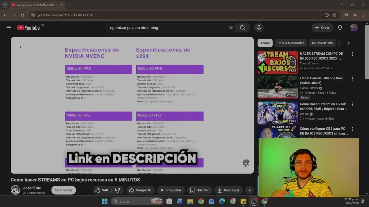Viewport: 369px width, 207px height.
Task: Open Chrome three-dot menu
Action: (363, 15)
